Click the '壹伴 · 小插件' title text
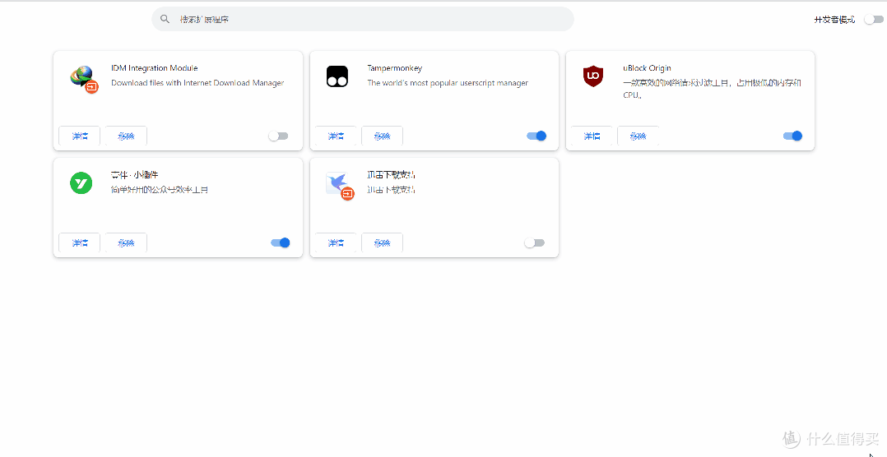The height and width of the screenshot is (457, 887). coord(134,174)
